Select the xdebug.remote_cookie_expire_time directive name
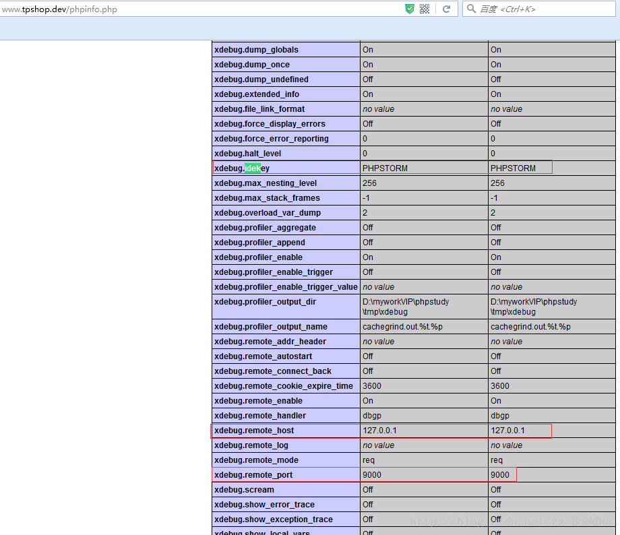The width and height of the screenshot is (620, 535). [284, 386]
